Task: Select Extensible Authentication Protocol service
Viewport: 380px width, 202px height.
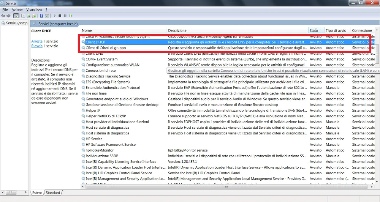Action: click(x=228, y=88)
